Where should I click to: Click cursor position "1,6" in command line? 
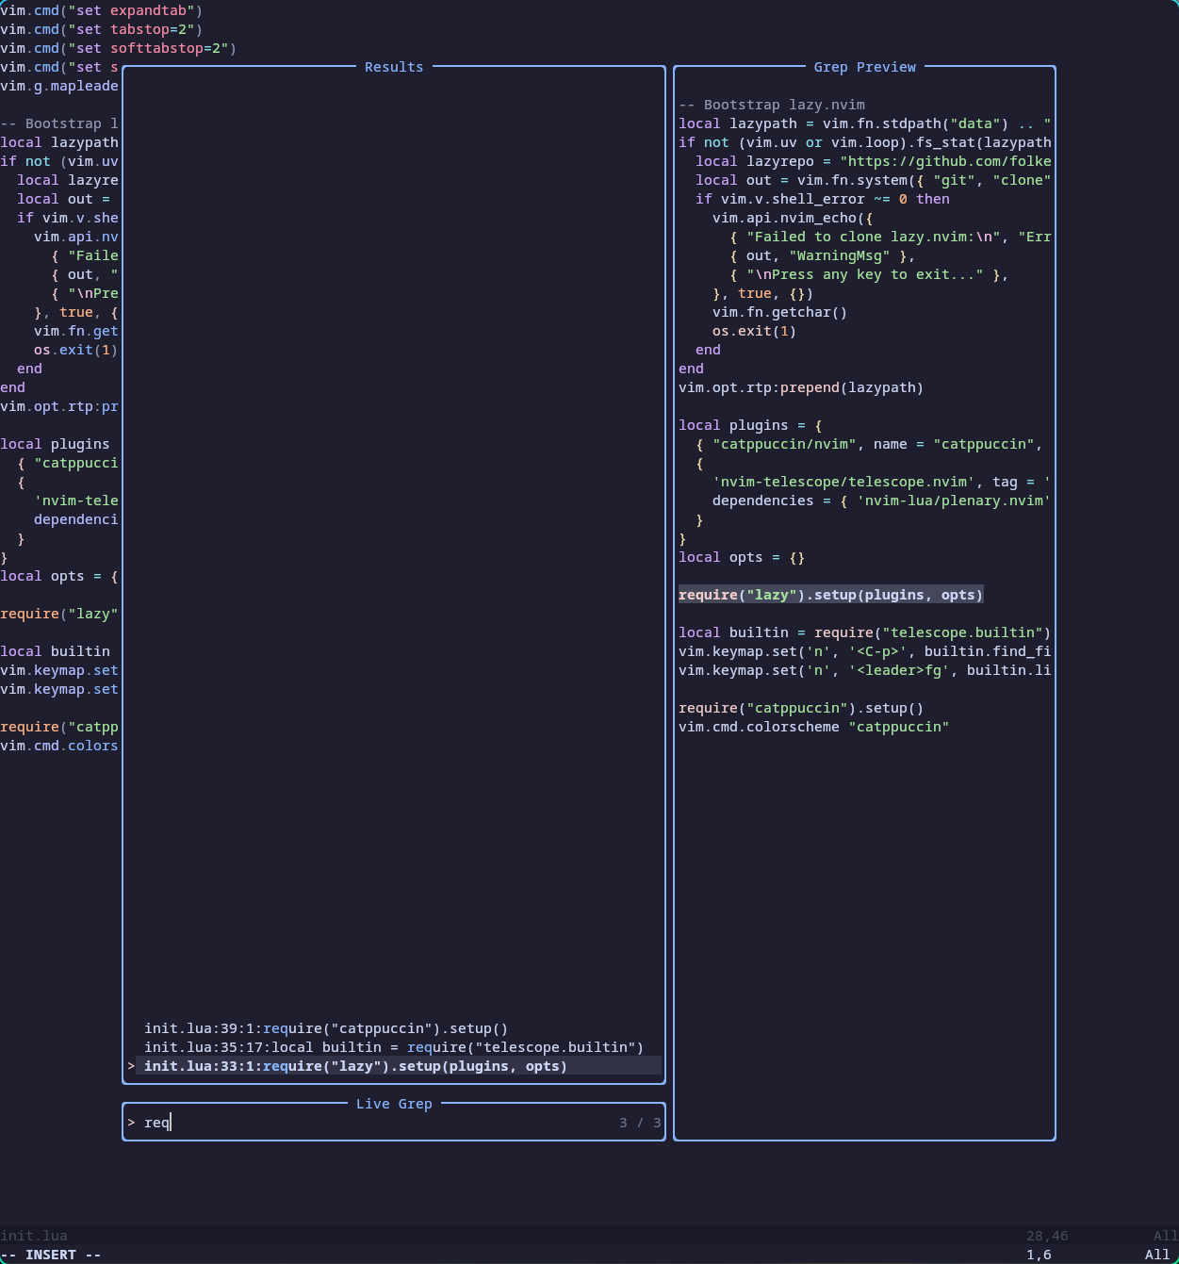[1039, 1255]
